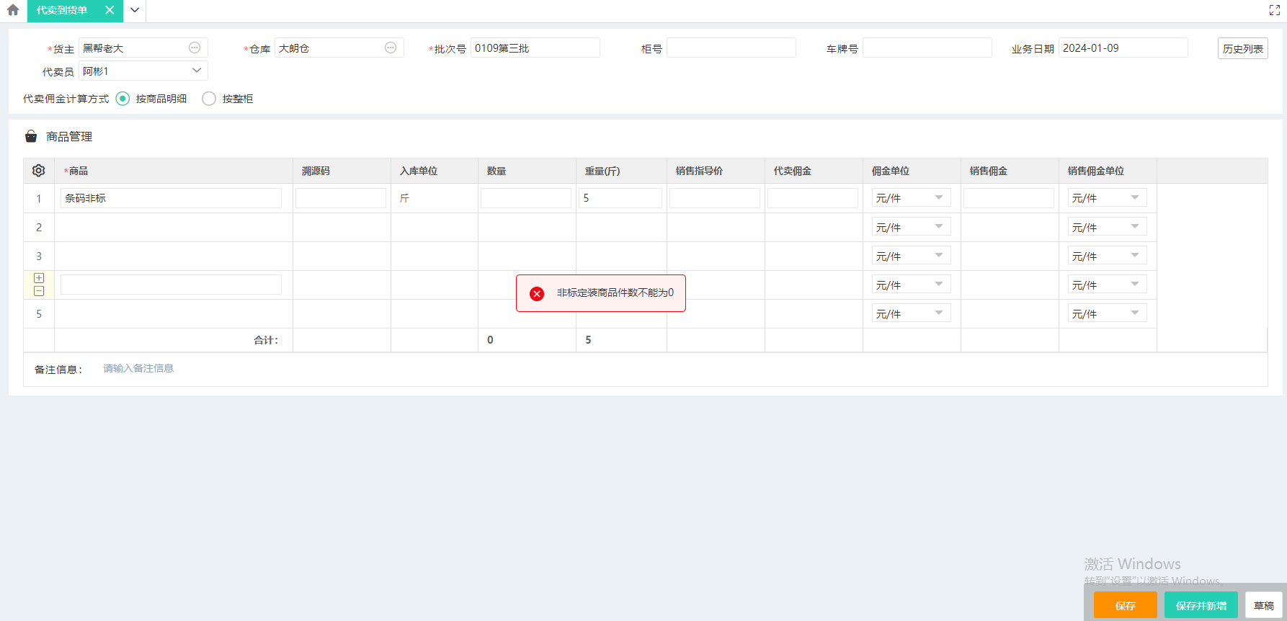Click row 1 商品 field 条码非标
The width and height of the screenshot is (1287, 621).
[171, 198]
